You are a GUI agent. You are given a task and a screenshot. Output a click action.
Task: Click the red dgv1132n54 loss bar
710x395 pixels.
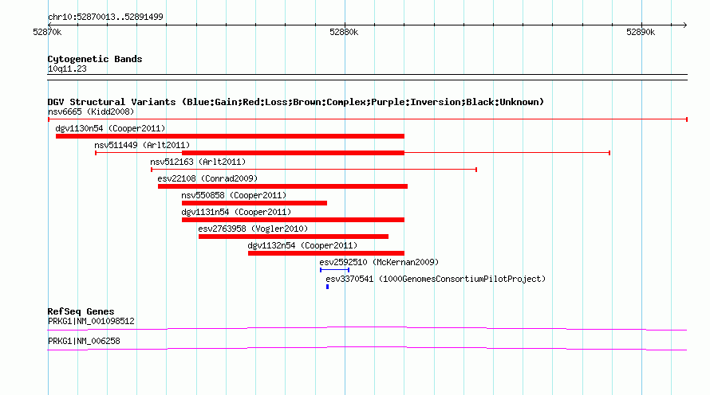click(326, 253)
